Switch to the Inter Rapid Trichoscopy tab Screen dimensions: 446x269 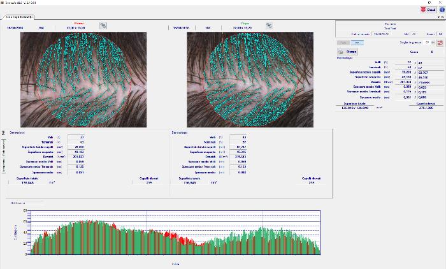click(18, 17)
